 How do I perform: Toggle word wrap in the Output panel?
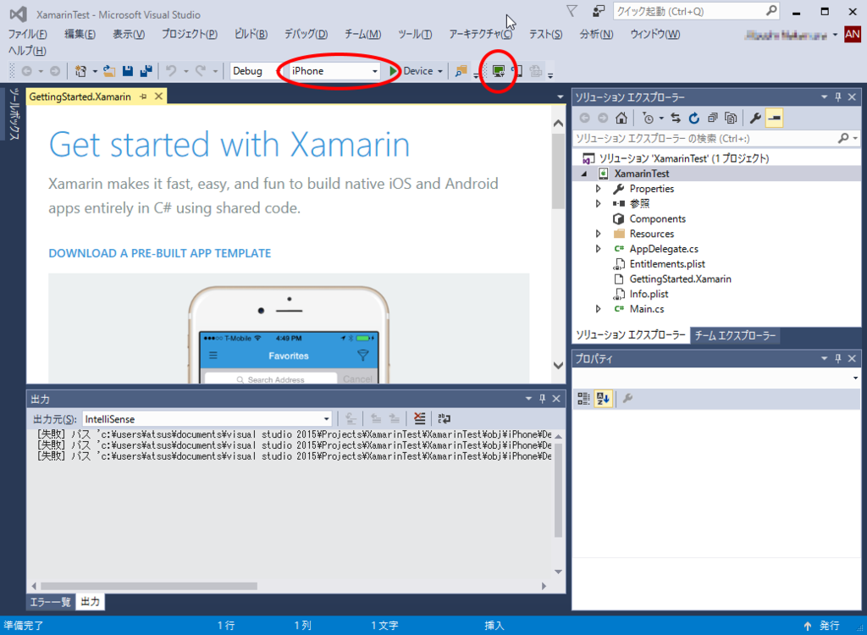(x=444, y=419)
